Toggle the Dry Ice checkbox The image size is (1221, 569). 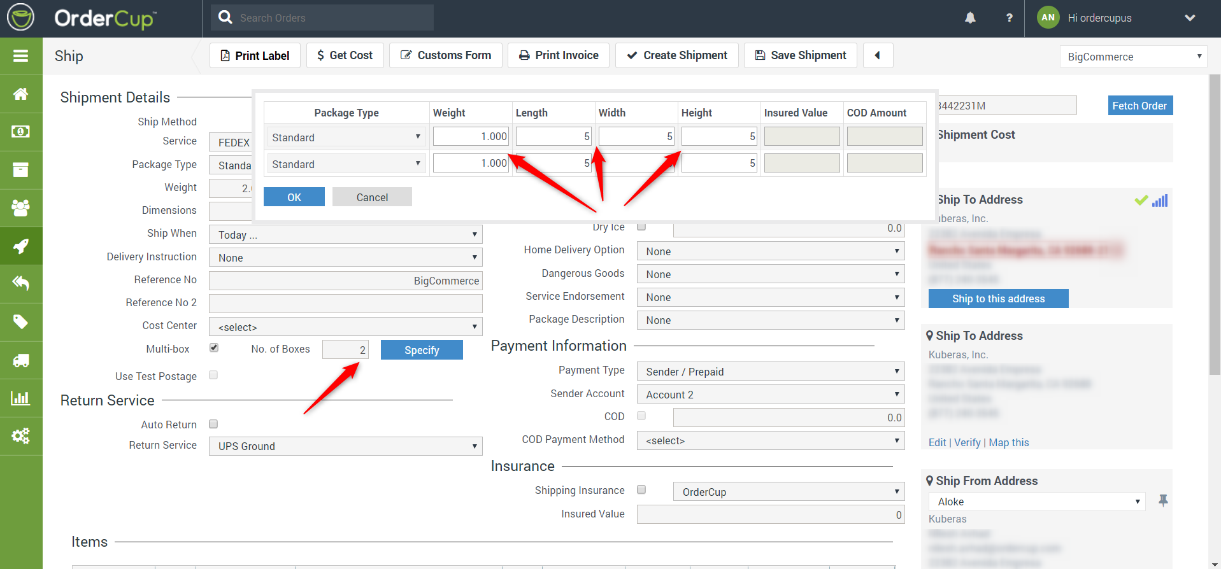point(641,226)
